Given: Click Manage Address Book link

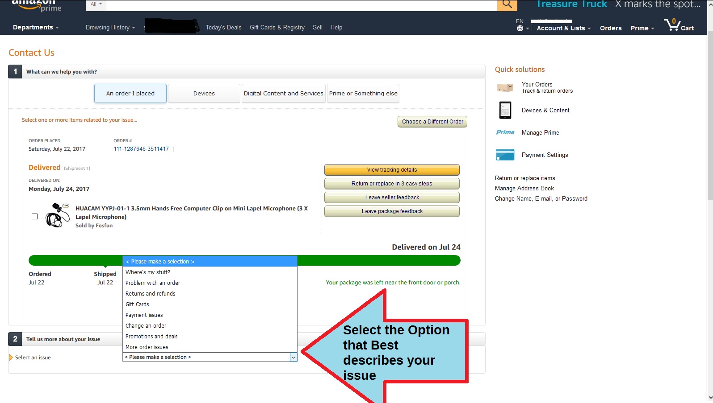Looking at the screenshot, I should [x=524, y=188].
